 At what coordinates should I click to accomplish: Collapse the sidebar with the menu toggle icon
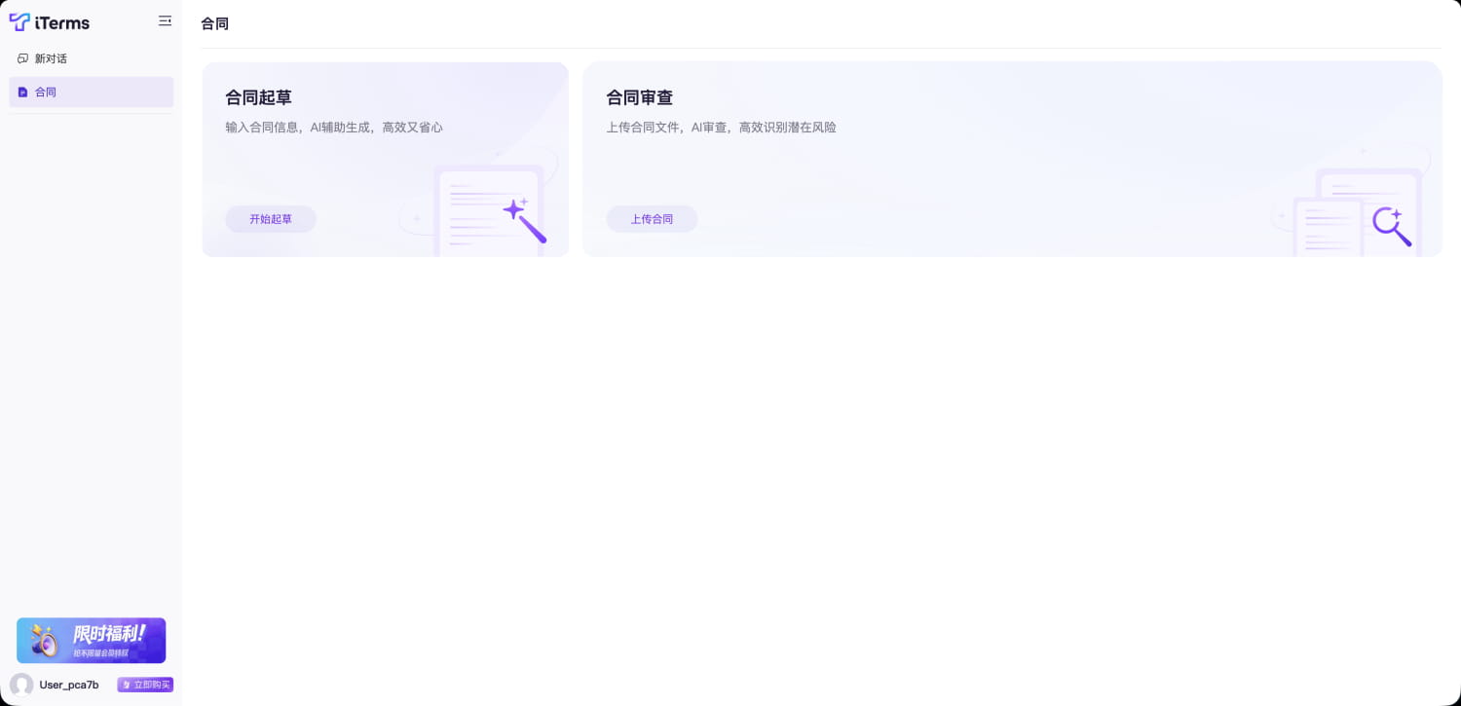point(165,20)
